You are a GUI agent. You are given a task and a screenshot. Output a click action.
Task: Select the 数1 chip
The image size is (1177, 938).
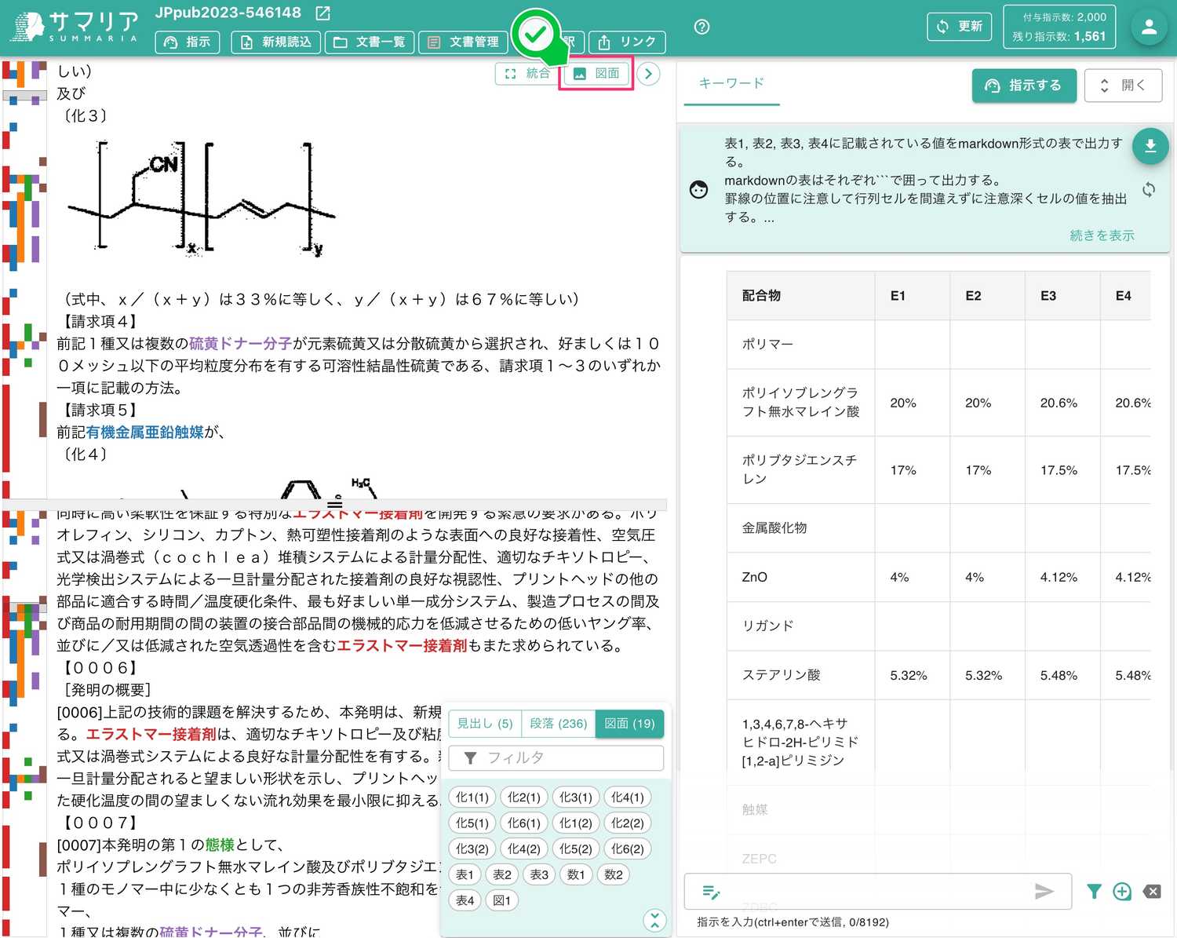[x=576, y=875]
